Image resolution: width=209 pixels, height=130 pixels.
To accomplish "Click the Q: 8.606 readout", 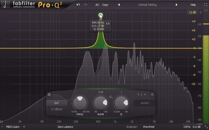I will (x=99, y=29).
